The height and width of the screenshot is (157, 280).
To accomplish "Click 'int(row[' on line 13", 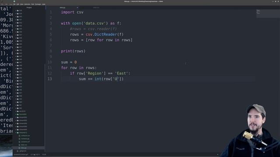I will pyautogui.click(x=103, y=79).
